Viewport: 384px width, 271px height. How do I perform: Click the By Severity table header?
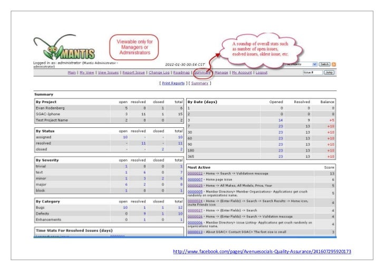click(x=47, y=160)
